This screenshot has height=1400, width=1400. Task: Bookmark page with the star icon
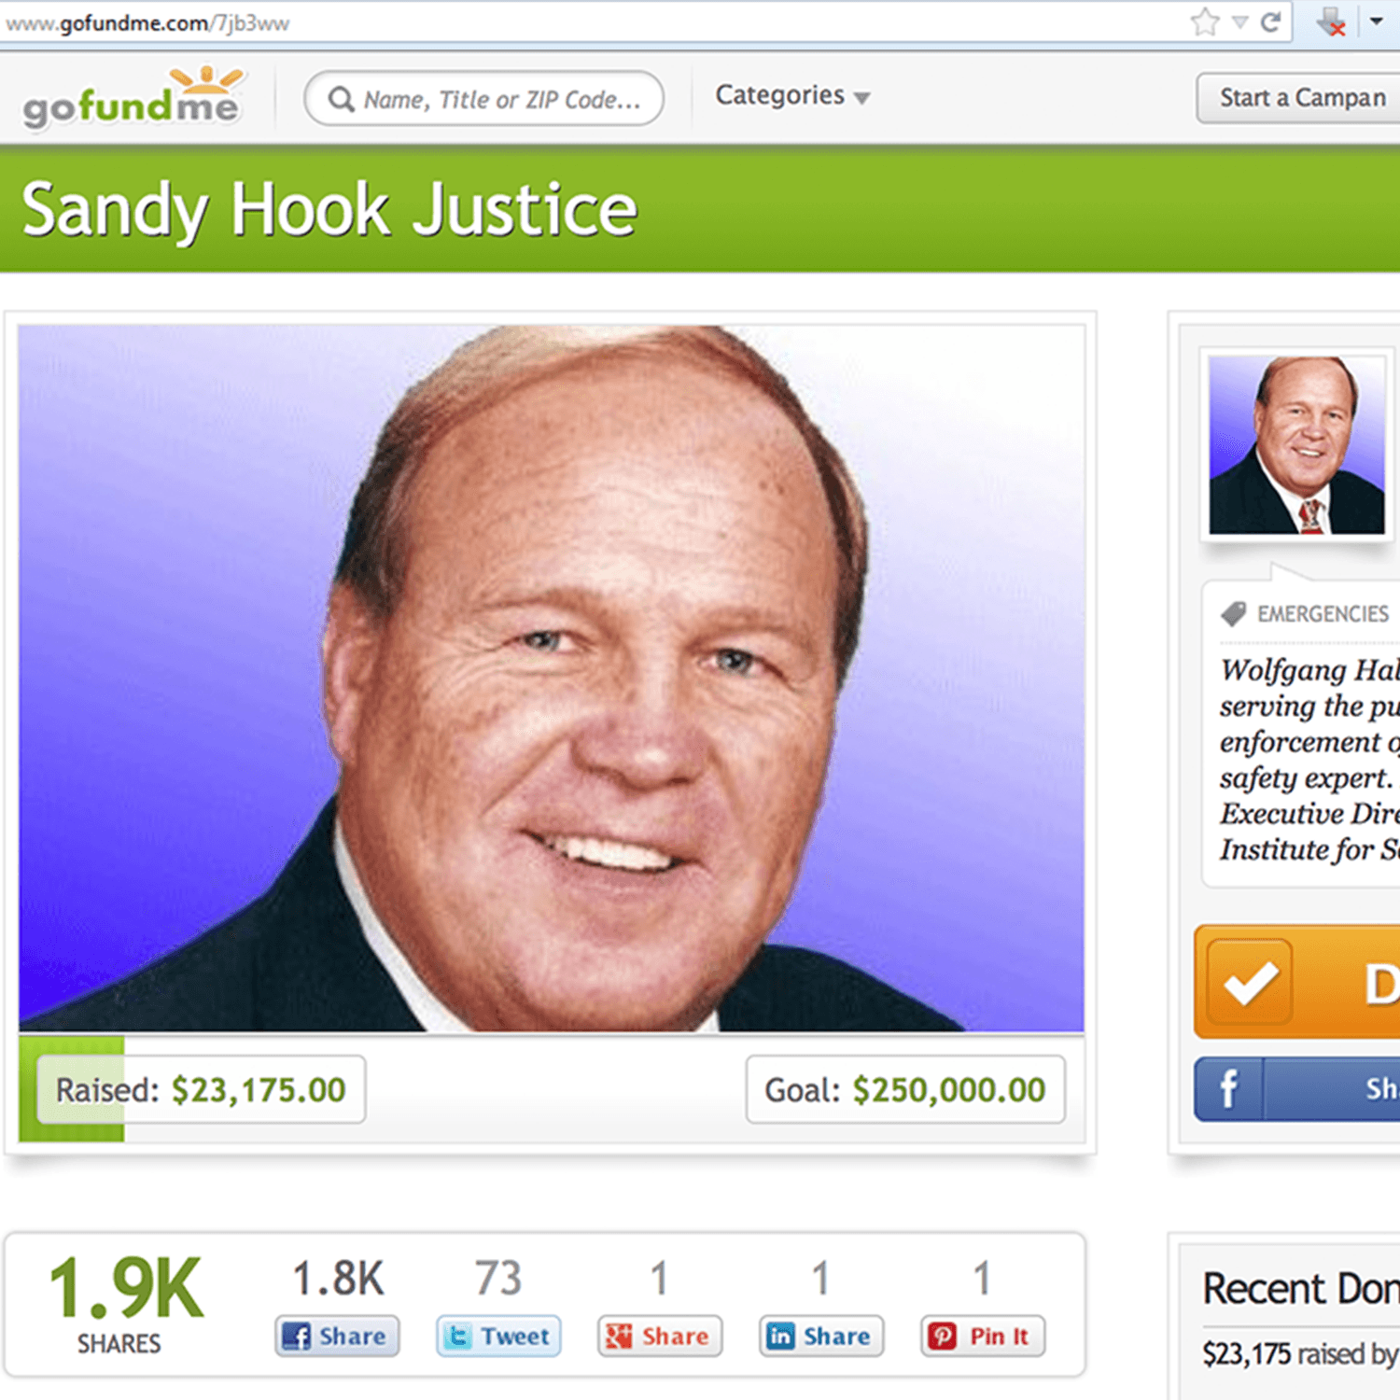pos(1205,21)
